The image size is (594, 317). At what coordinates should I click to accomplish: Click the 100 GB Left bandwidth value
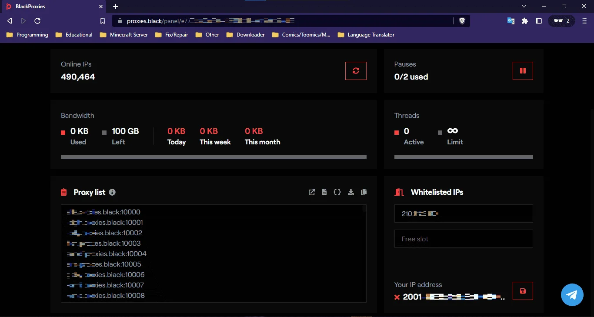coord(125,131)
